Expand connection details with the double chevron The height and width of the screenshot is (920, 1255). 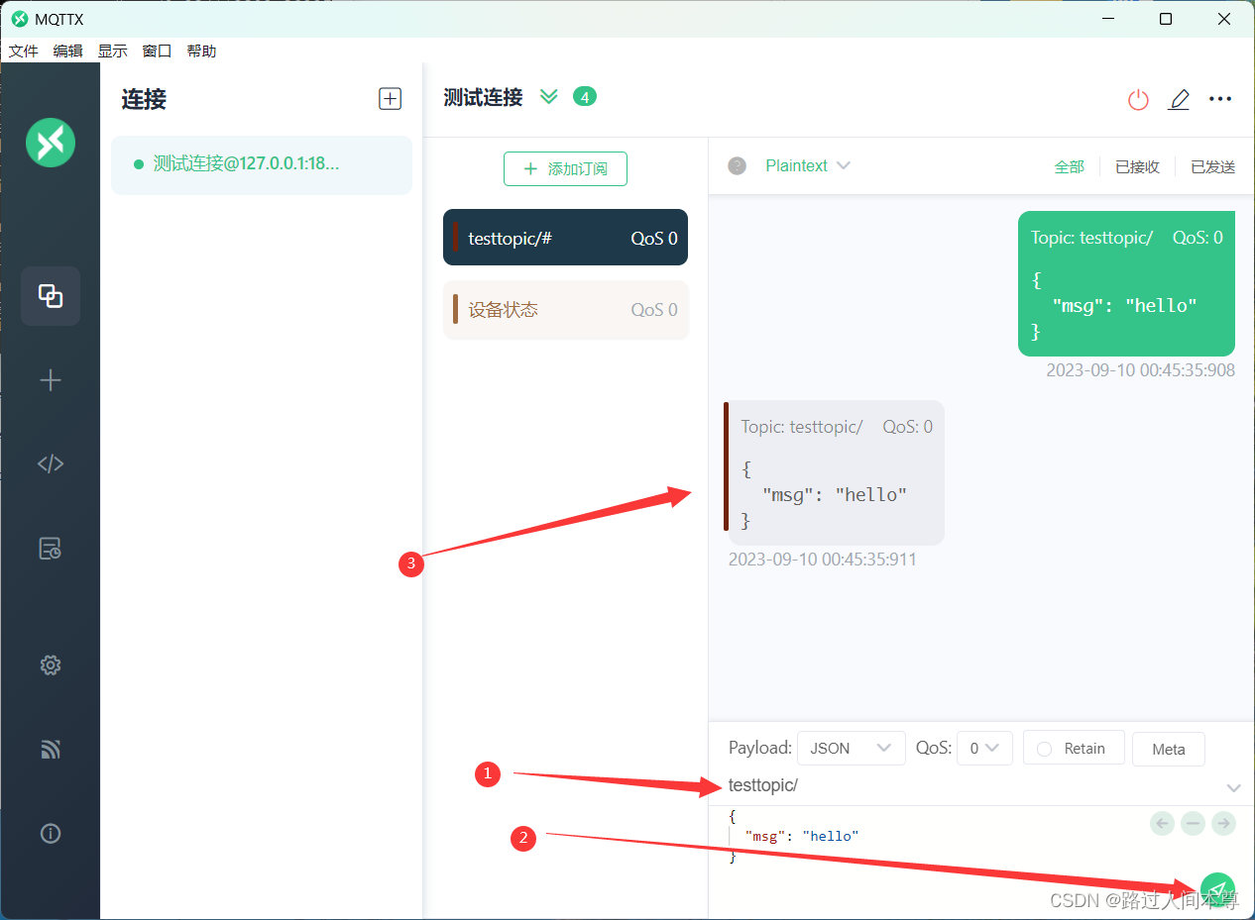[549, 96]
